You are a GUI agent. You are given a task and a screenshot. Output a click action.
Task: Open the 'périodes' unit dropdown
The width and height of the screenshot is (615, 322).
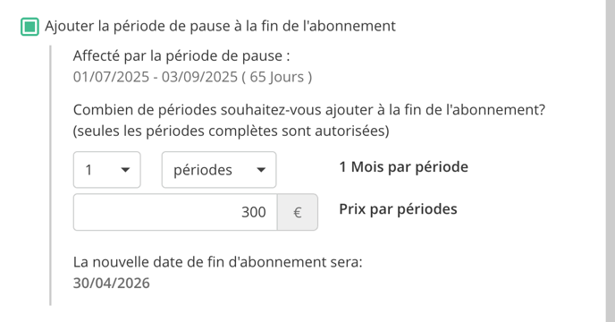click(x=219, y=170)
